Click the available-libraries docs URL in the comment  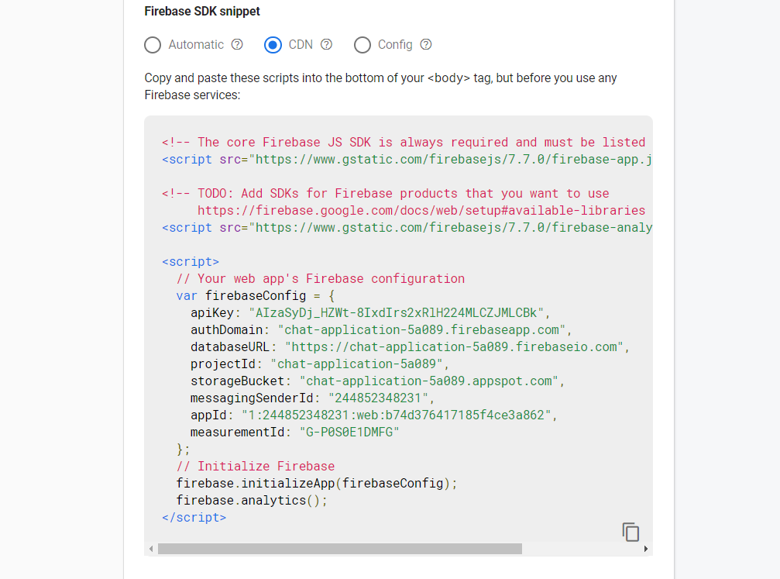421,211
